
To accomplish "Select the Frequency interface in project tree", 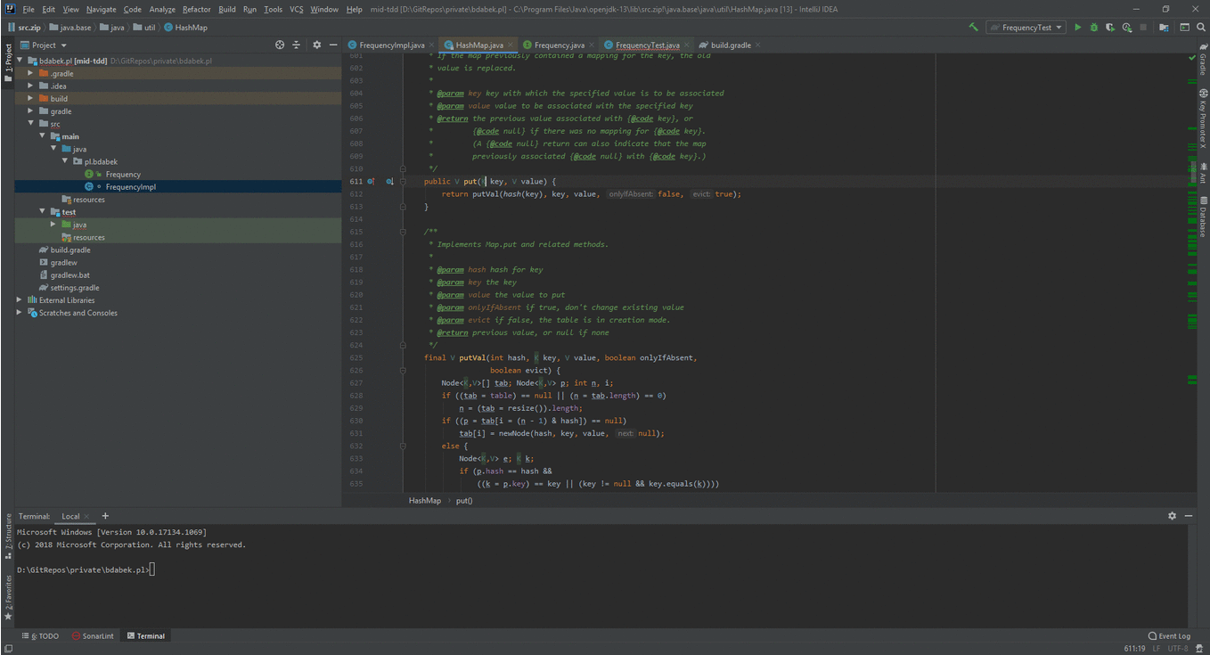I will pos(123,175).
